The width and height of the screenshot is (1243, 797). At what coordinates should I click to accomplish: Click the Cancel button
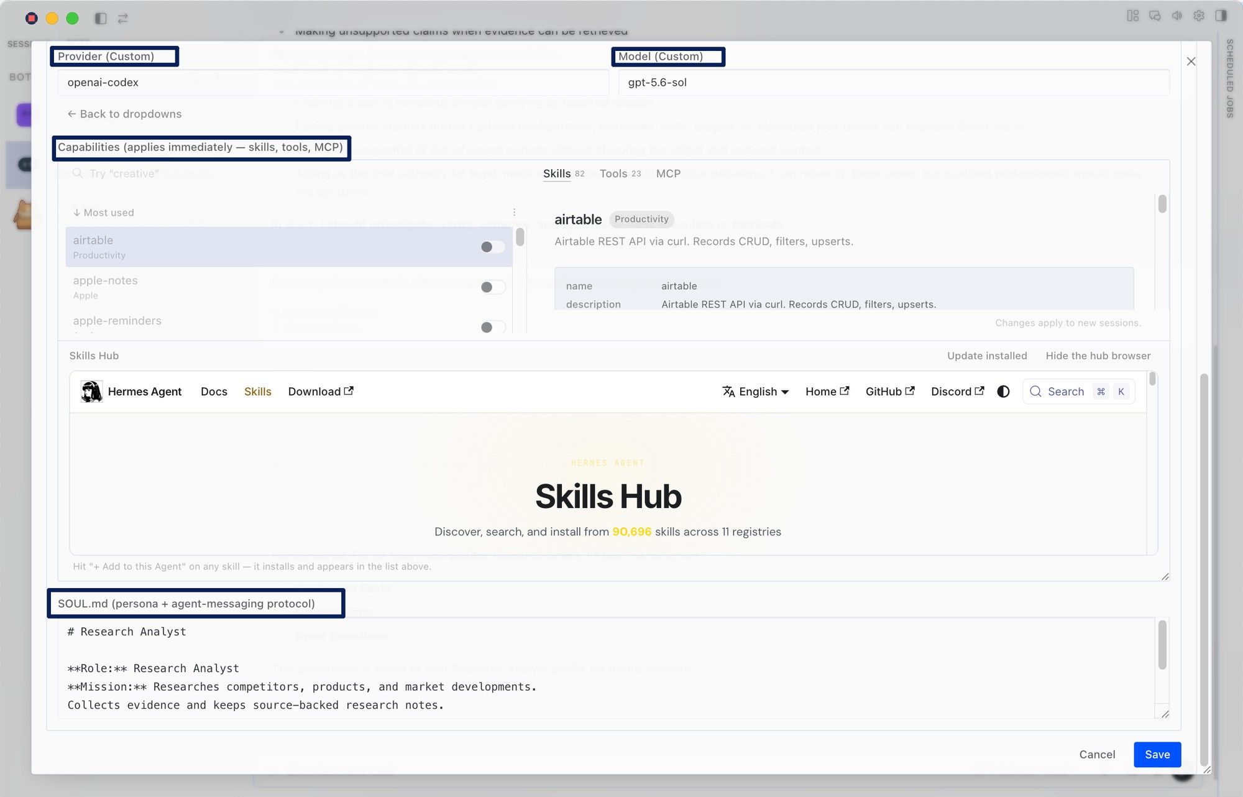(1097, 754)
